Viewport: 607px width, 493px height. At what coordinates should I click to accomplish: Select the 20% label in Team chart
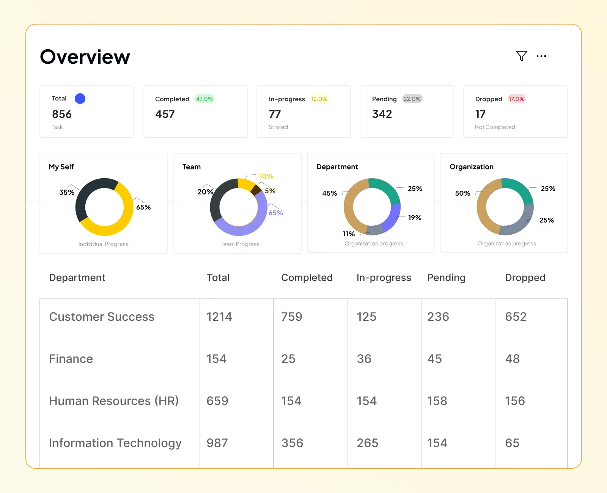click(x=205, y=192)
